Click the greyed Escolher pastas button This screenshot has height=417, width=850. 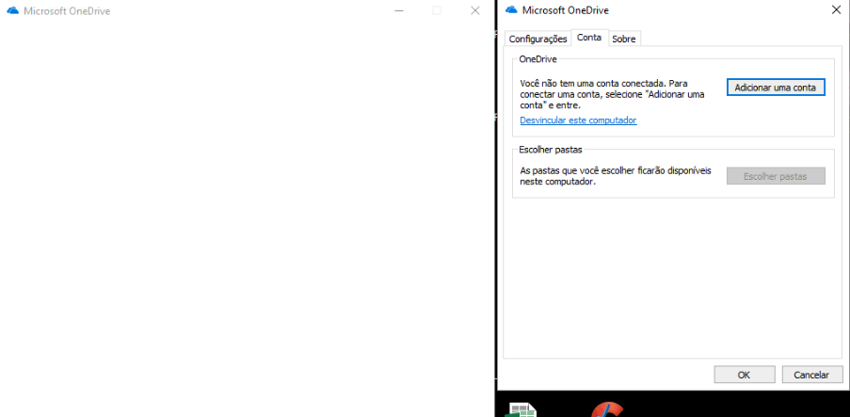click(x=776, y=176)
